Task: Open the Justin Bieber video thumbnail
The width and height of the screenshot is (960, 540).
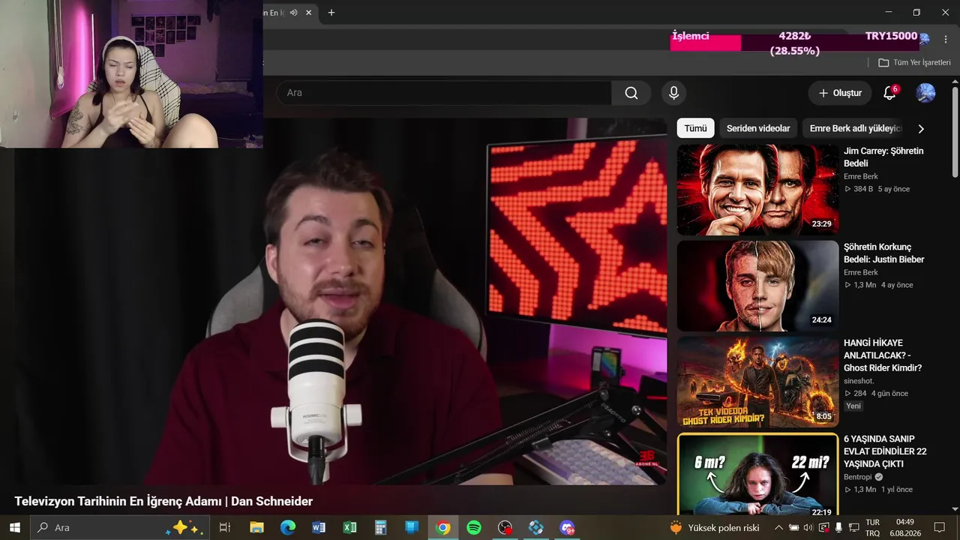Action: tap(757, 286)
